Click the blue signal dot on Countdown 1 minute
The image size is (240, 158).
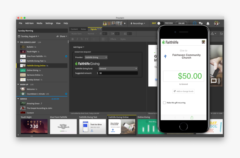point(66,94)
